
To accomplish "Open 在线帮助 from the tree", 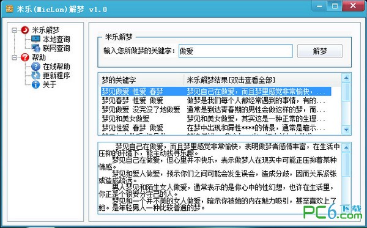I will 56,67.
